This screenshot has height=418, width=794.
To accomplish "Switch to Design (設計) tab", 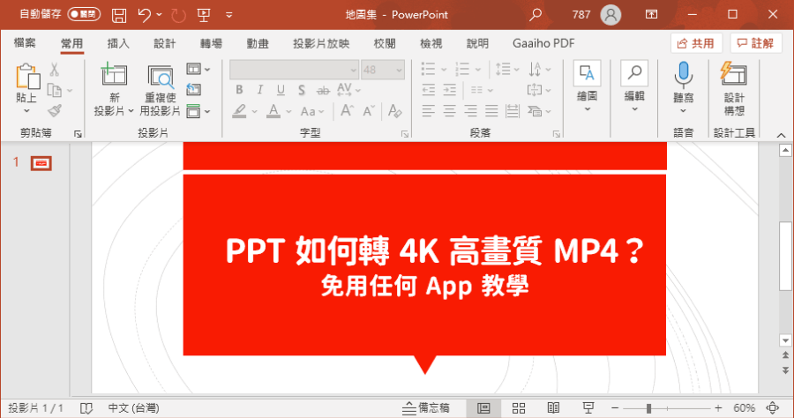I will pyautogui.click(x=165, y=43).
